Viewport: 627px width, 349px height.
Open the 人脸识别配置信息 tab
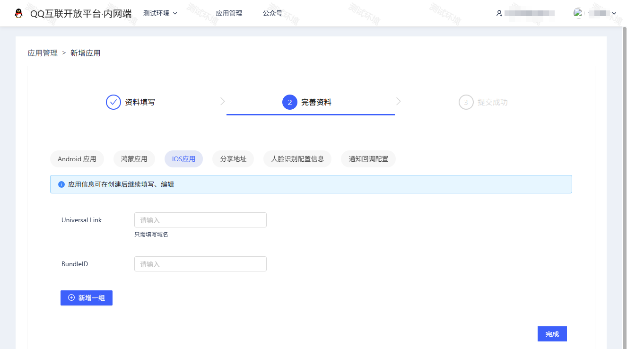point(298,159)
